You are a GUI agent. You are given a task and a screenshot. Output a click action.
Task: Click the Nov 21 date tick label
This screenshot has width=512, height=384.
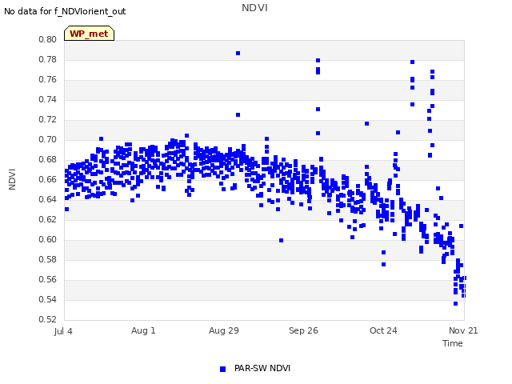pos(463,330)
